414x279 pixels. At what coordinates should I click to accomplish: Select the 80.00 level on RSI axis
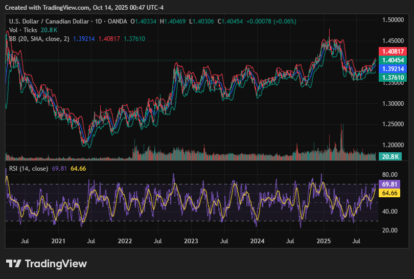coord(389,174)
